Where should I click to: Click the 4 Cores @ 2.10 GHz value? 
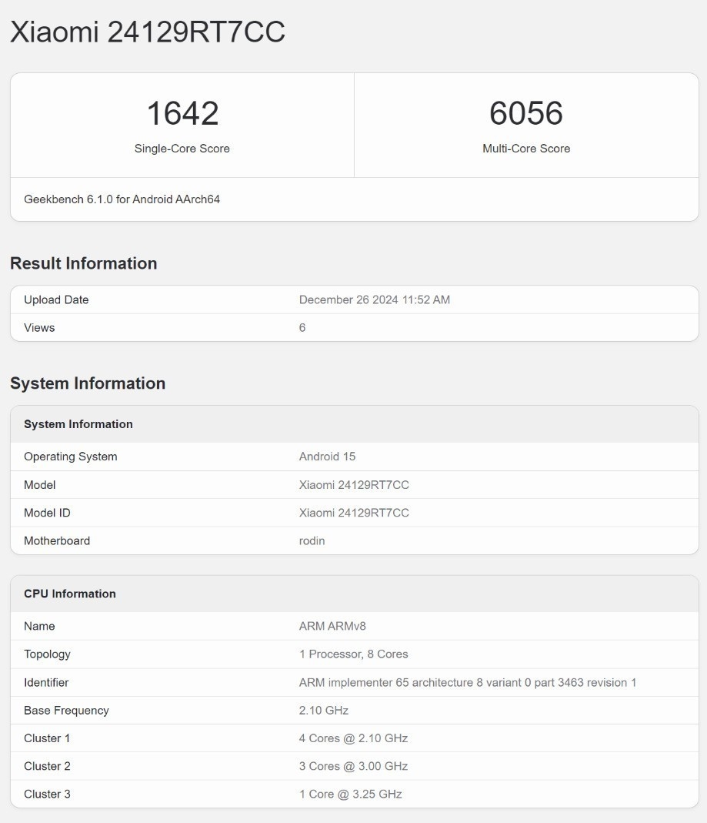click(x=354, y=738)
